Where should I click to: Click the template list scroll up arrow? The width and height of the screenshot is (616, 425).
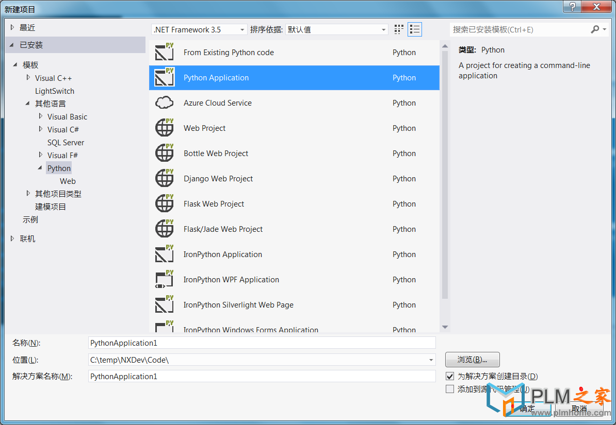pyautogui.click(x=445, y=46)
